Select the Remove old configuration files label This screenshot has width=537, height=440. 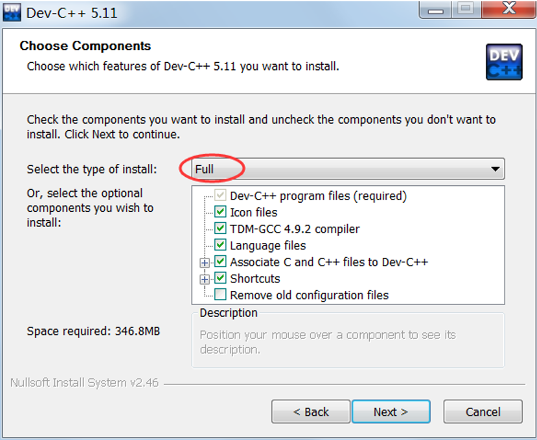(309, 295)
